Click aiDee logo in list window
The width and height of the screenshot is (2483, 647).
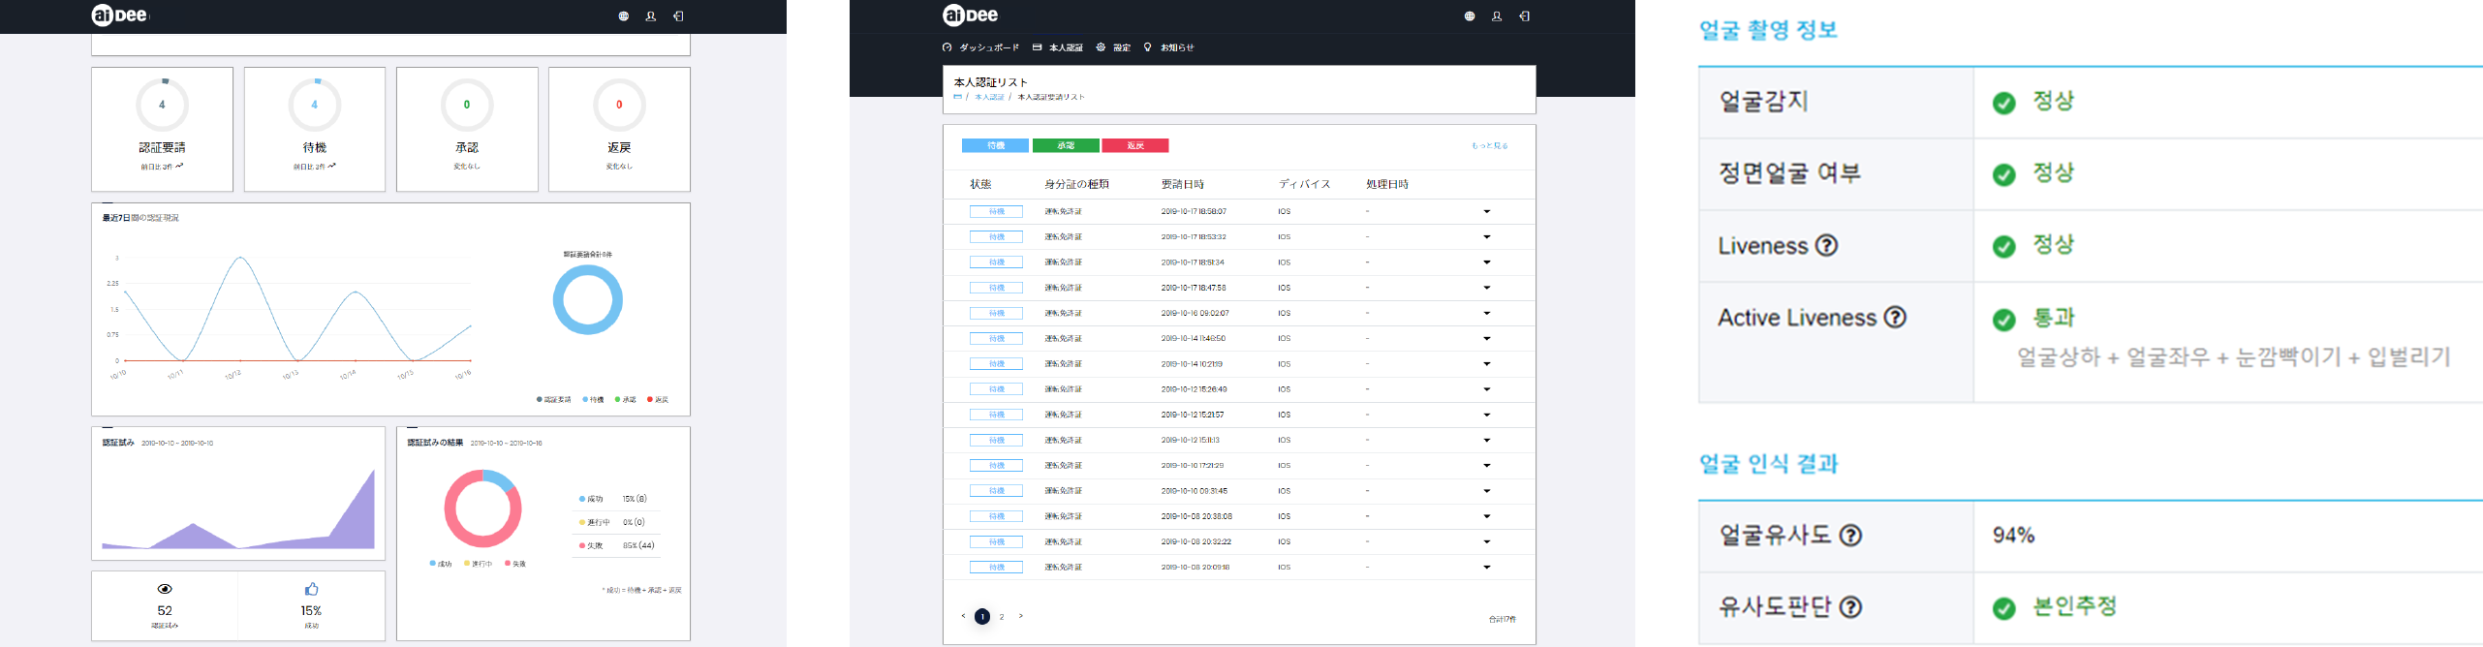970,15
